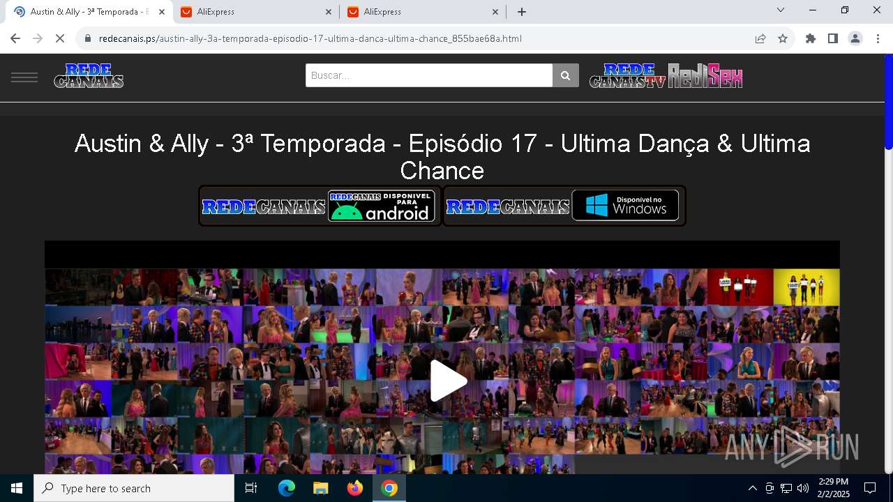Click the address bar URL
Image resolution: width=893 pixels, height=502 pixels.
click(310, 38)
